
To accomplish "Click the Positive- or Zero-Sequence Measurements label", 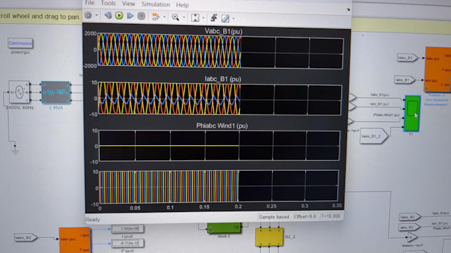I will pos(436,100).
